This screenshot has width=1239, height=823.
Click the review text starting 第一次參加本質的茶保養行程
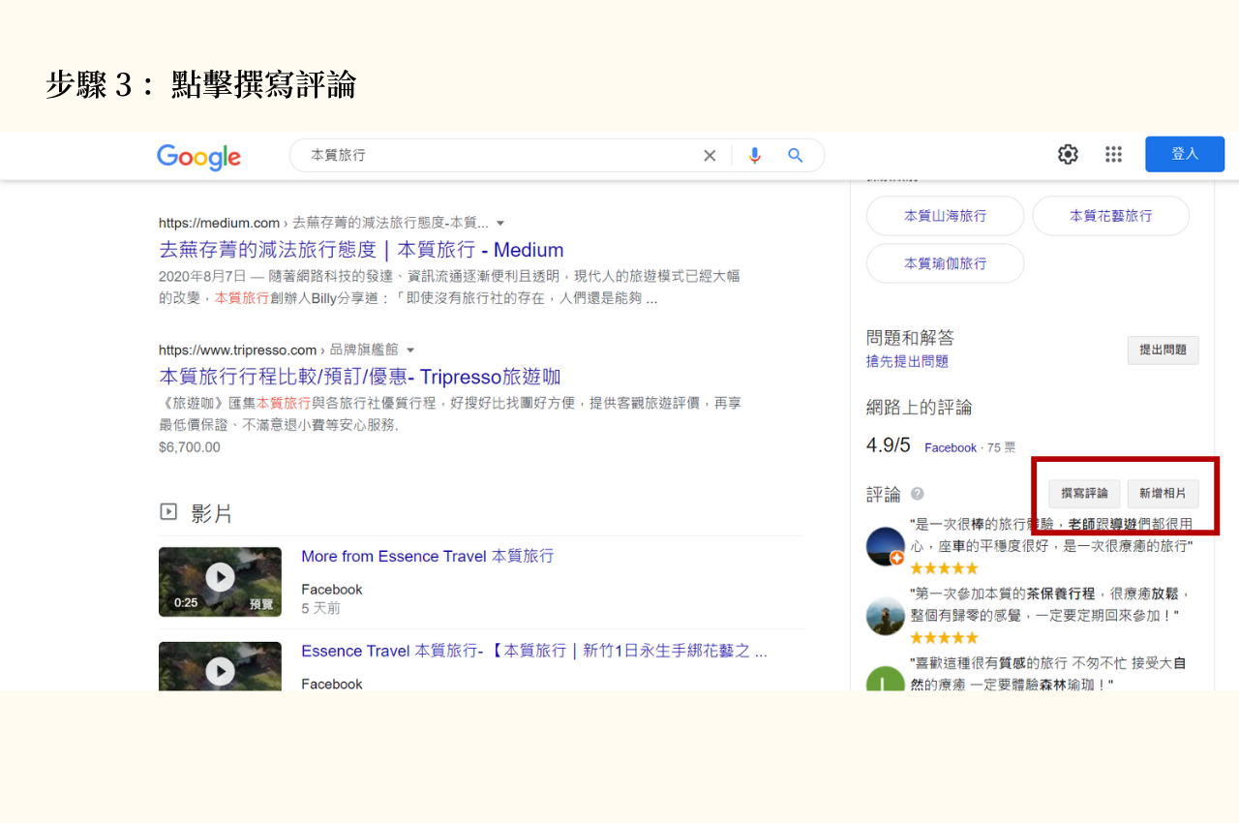pos(1051,604)
